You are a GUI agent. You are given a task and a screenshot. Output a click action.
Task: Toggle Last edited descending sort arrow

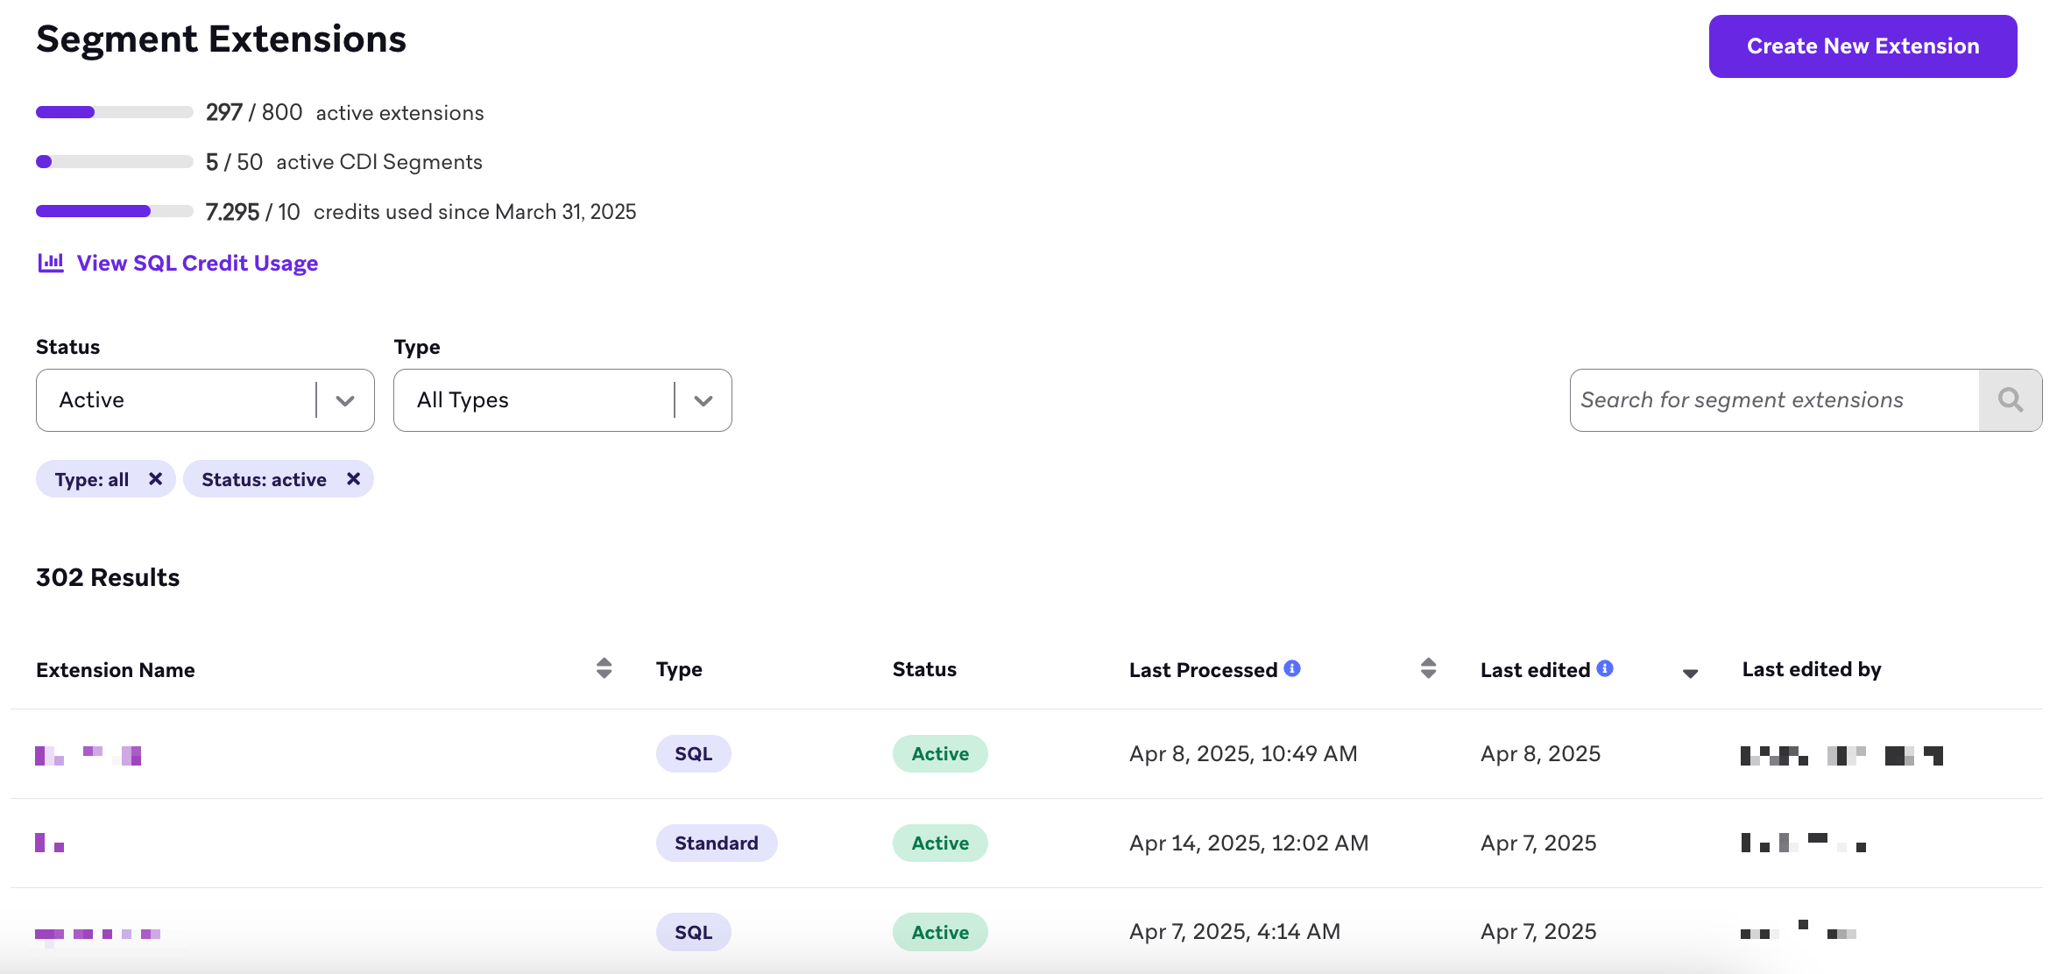coord(1690,673)
